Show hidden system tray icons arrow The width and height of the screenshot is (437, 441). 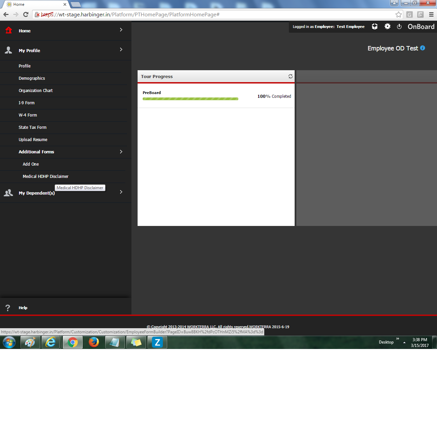[x=404, y=343]
